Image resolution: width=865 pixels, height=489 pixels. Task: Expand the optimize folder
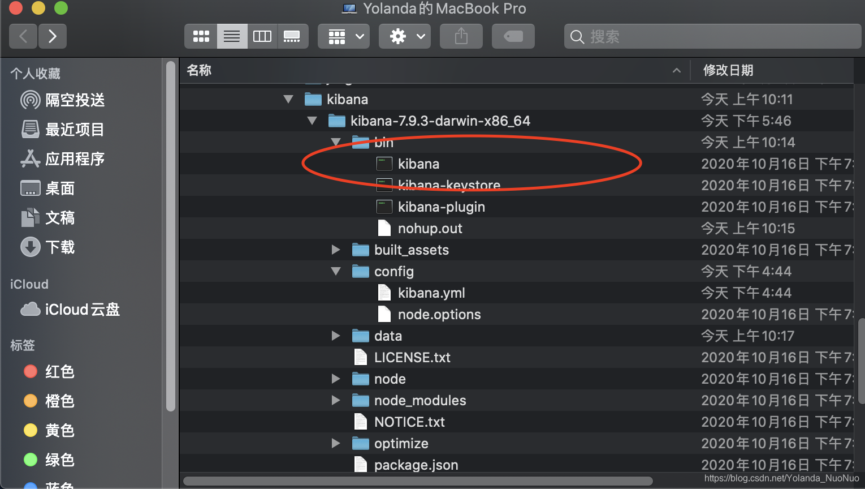[x=336, y=444]
